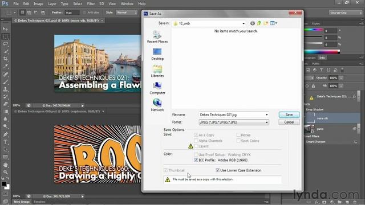Select the Hand tool

[6, 165]
